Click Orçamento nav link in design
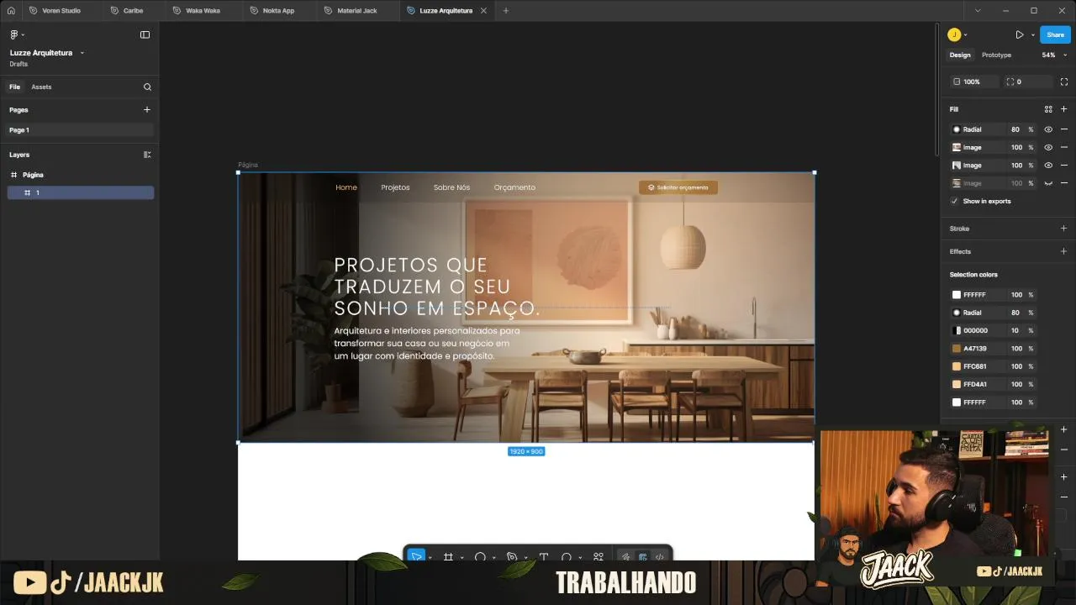 (x=514, y=187)
